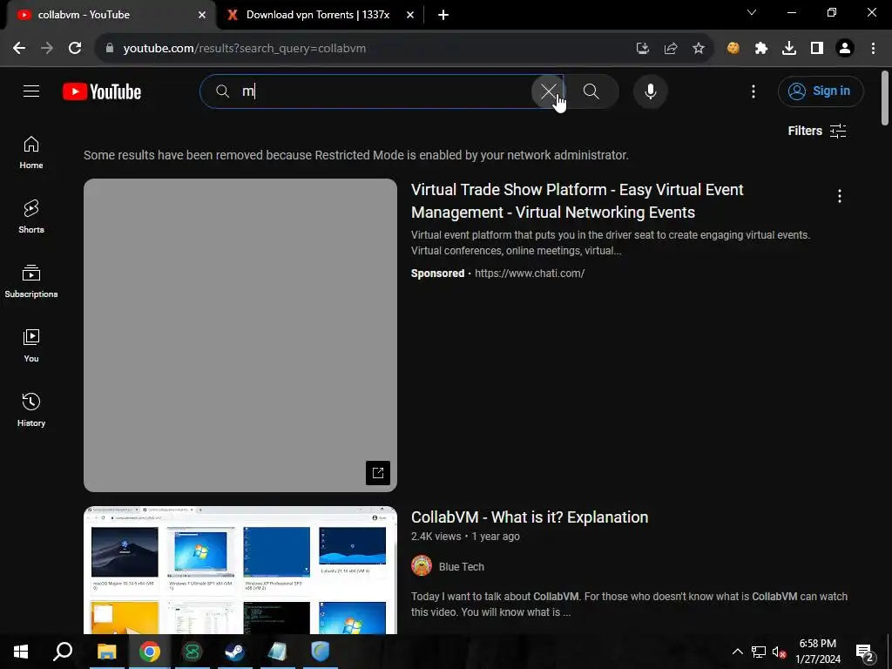The width and height of the screenshot is (892, 669).
Task: Open the cookie extension icon
Action: tap(733, 49)
